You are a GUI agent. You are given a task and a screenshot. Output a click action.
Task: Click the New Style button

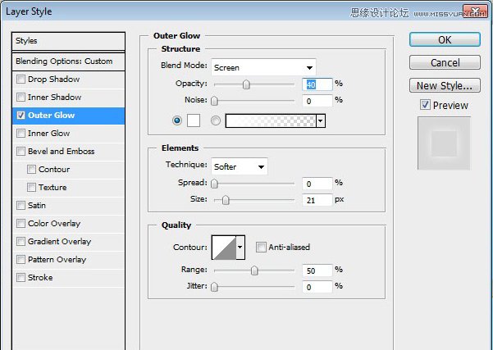point(444,85)
